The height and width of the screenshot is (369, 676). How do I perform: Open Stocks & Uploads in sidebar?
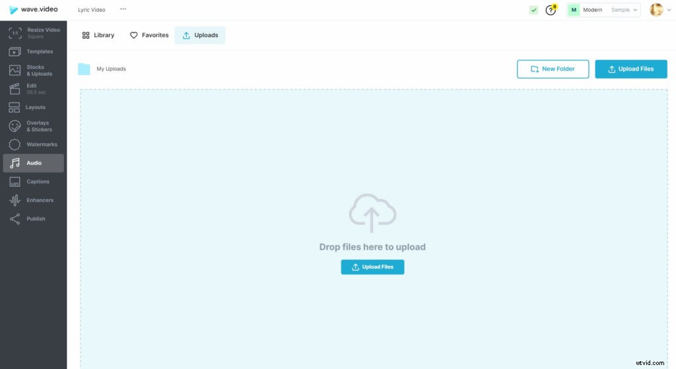[33, 71]
